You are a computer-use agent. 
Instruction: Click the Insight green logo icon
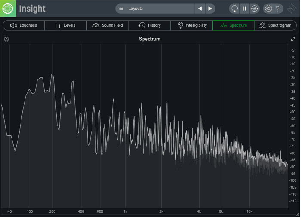tap(8, 9)
